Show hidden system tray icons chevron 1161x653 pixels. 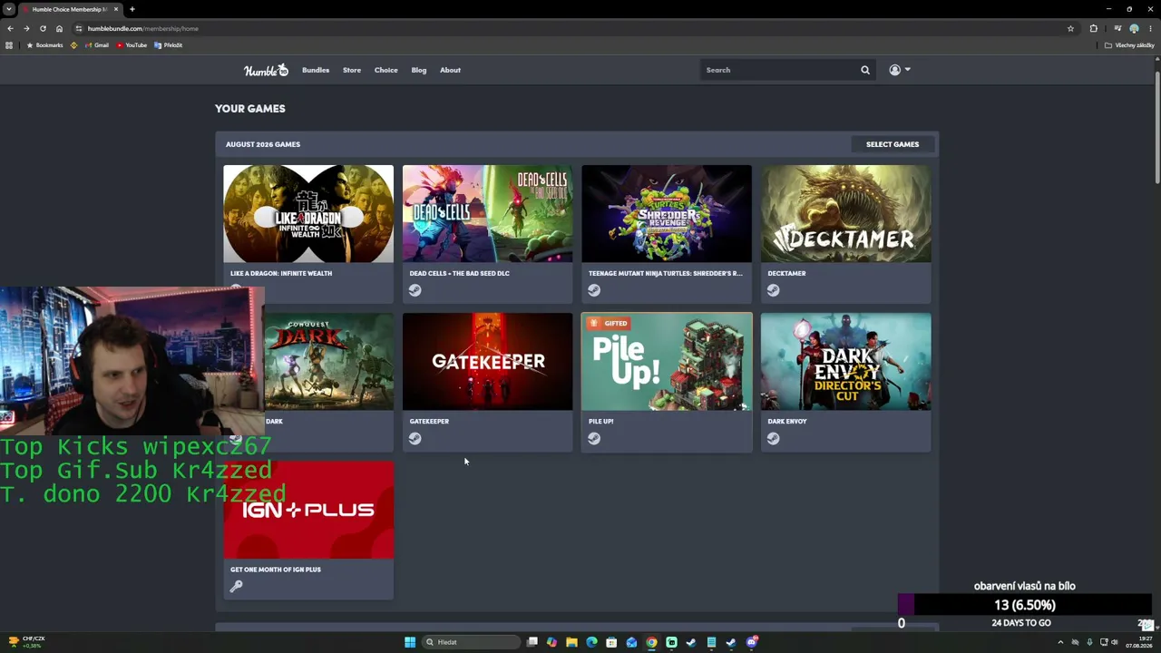[x=1060, y=642]
